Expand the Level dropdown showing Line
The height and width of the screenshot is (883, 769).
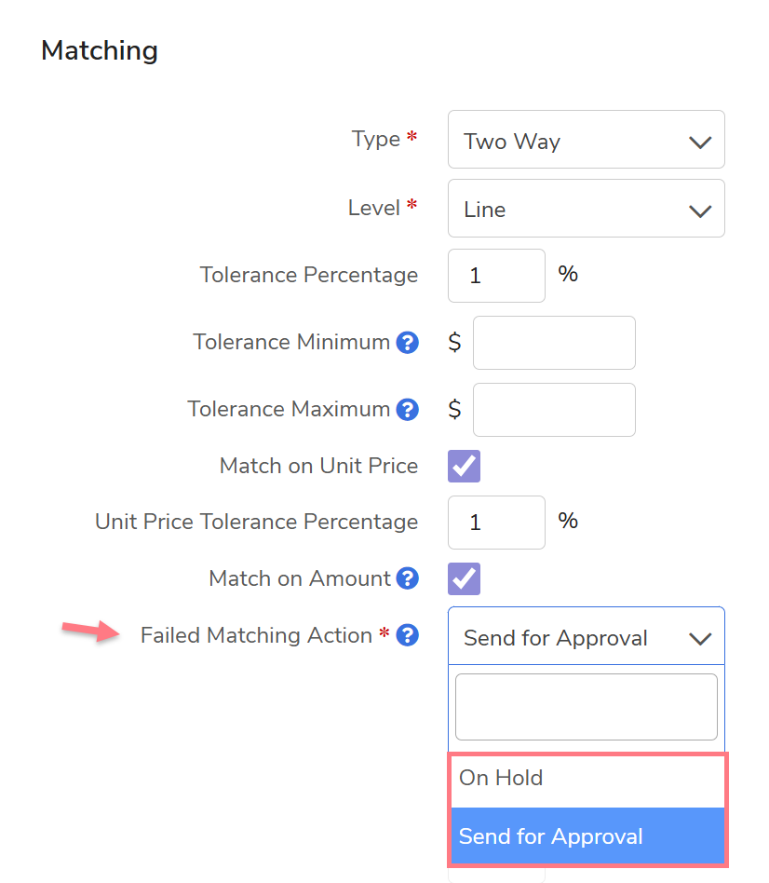585,210
